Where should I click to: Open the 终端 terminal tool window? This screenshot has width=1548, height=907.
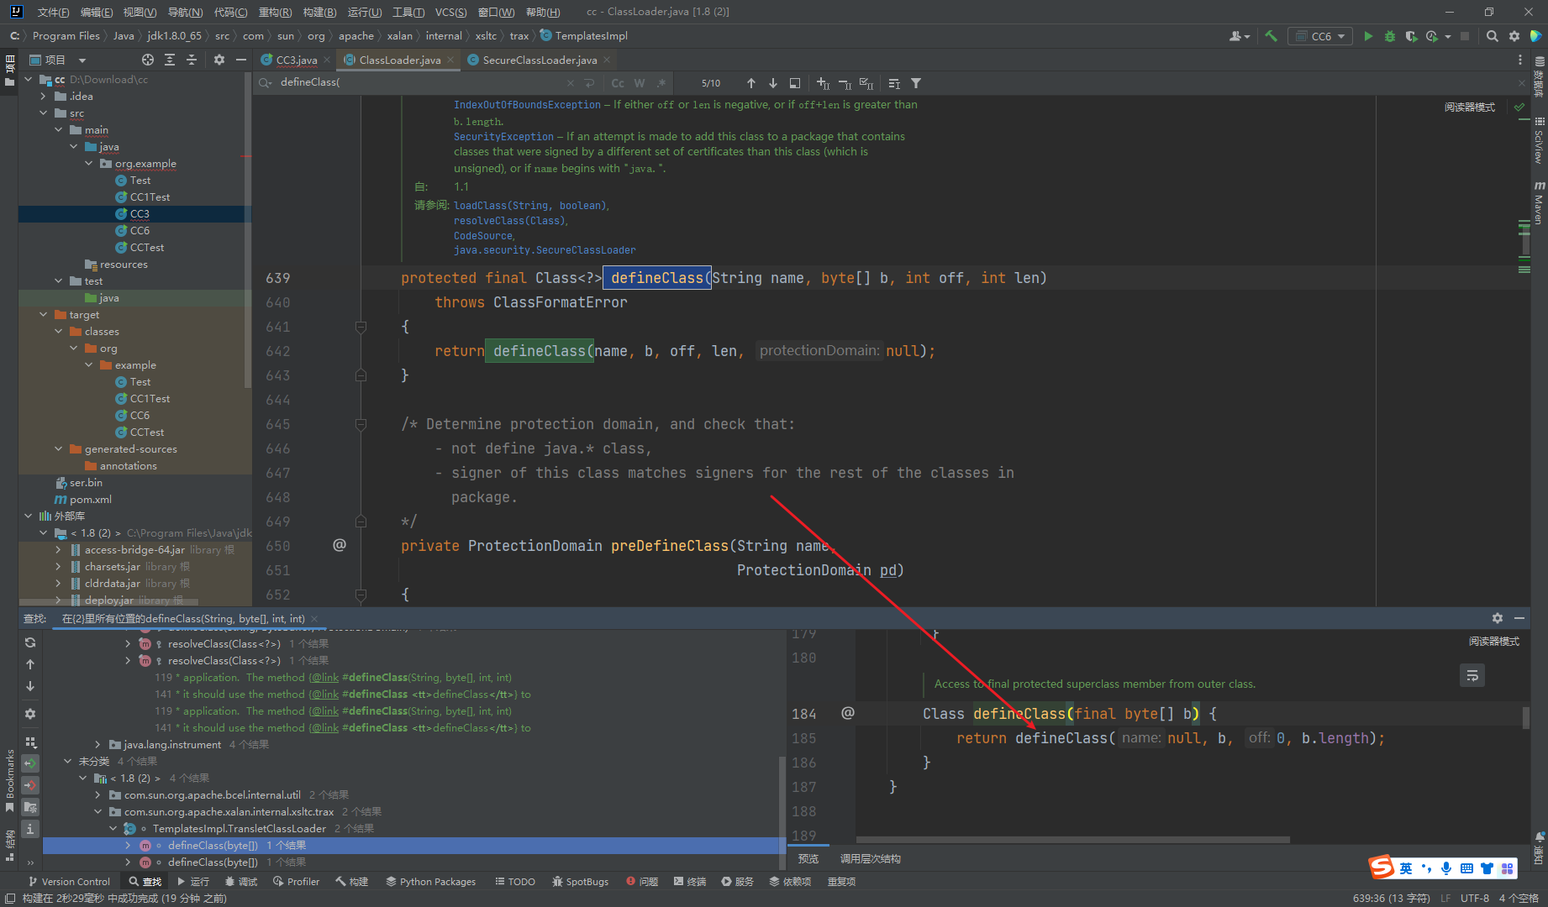[689, 881]
